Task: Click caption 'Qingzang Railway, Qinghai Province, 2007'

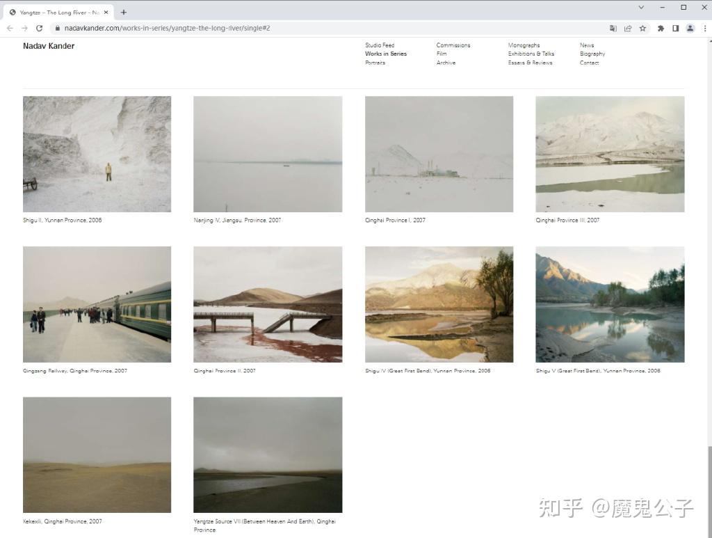Action: [75, 371]
